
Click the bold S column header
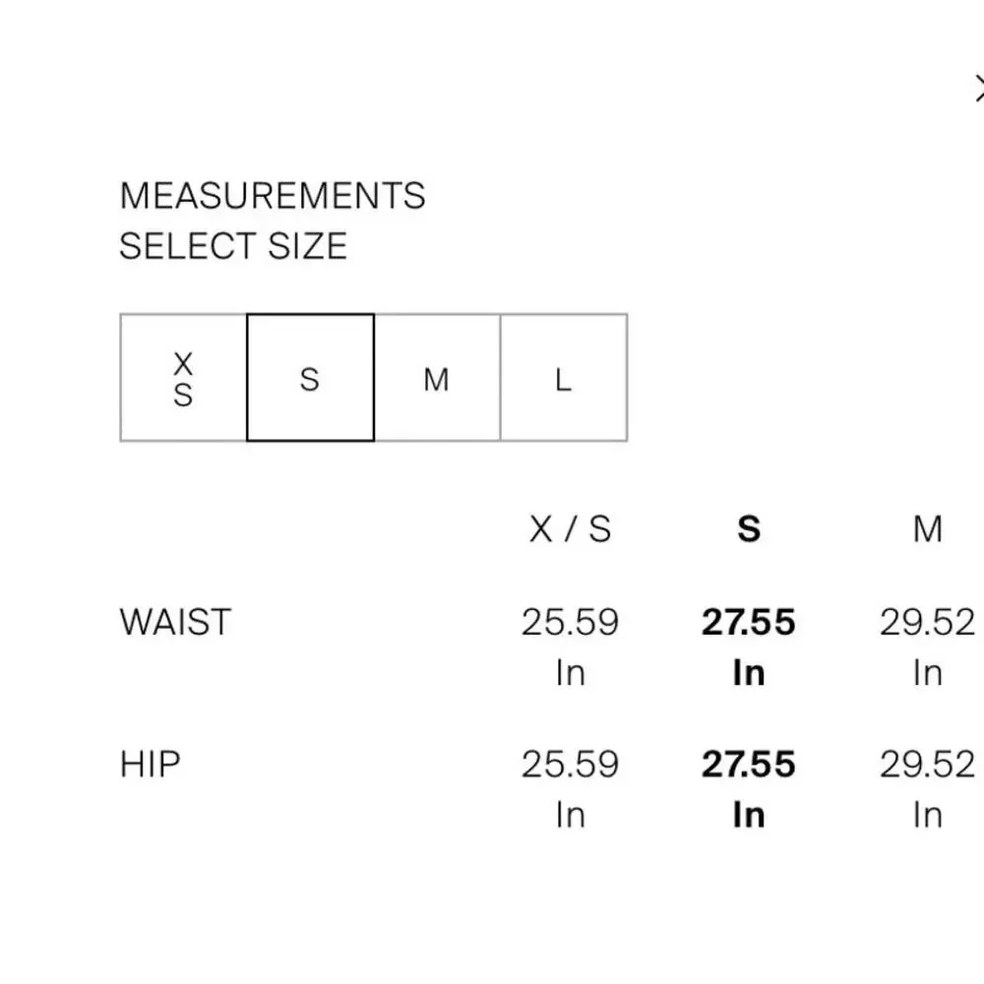[x=749, y=529]
